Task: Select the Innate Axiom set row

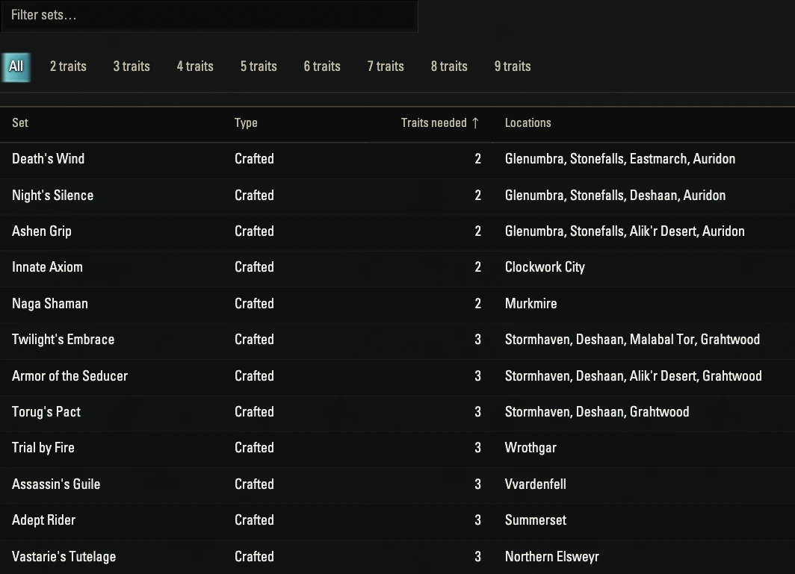Action: [397, 268]
